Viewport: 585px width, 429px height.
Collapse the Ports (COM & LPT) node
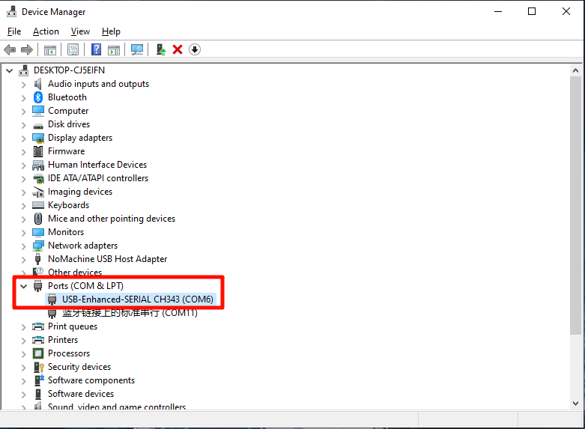click(x=23, y=286)
